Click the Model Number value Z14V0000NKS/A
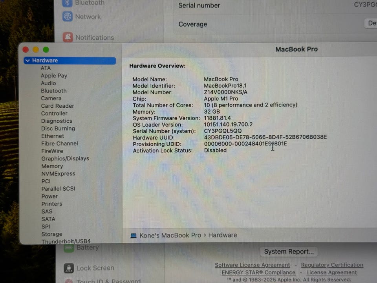Viewport: 377px width, 283px height. coord(225,92)
